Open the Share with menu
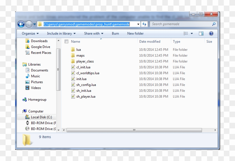 93,33
